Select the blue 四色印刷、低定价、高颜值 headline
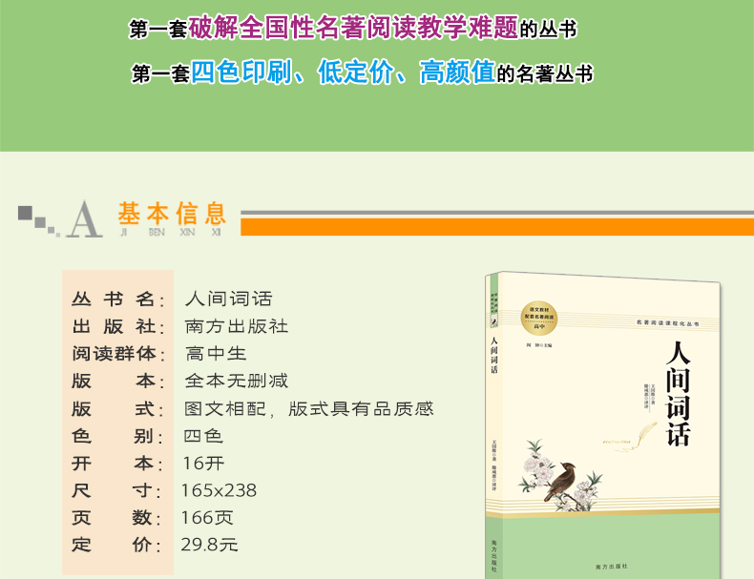Image resolution: width=754 pixels, height=579 pixels. [x=342, y=72]
